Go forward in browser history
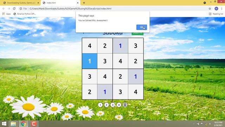The height and width of the screenshot is (127, 225). click(x=9, y=8)
